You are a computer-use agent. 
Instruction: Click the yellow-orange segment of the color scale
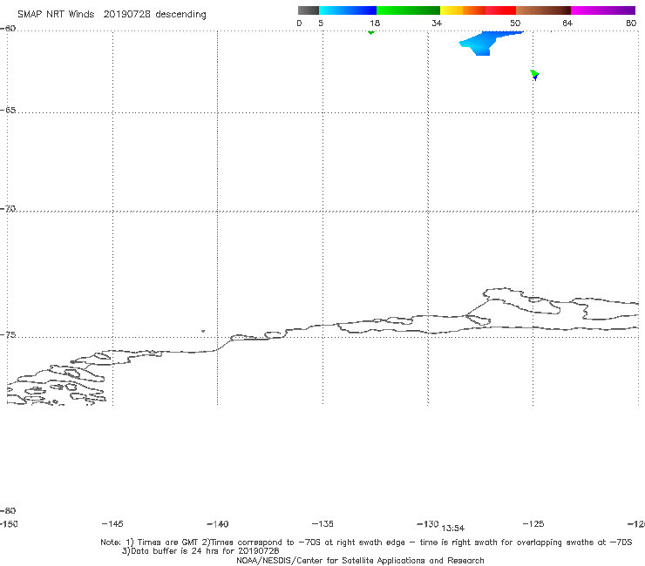pos(463,10)
